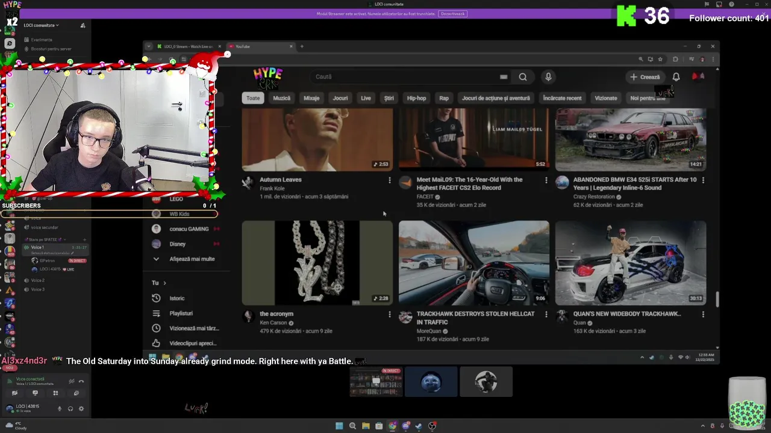
Task: Open Creează create menu on YouTube
Action: point(645,77)
